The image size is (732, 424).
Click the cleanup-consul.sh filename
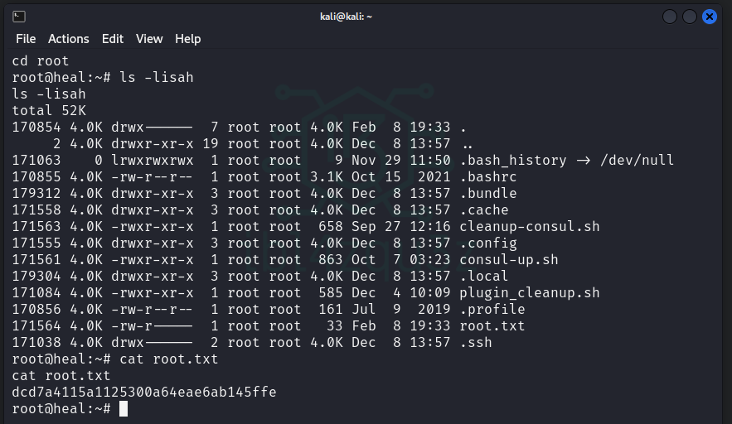click(x=529, y=226)
